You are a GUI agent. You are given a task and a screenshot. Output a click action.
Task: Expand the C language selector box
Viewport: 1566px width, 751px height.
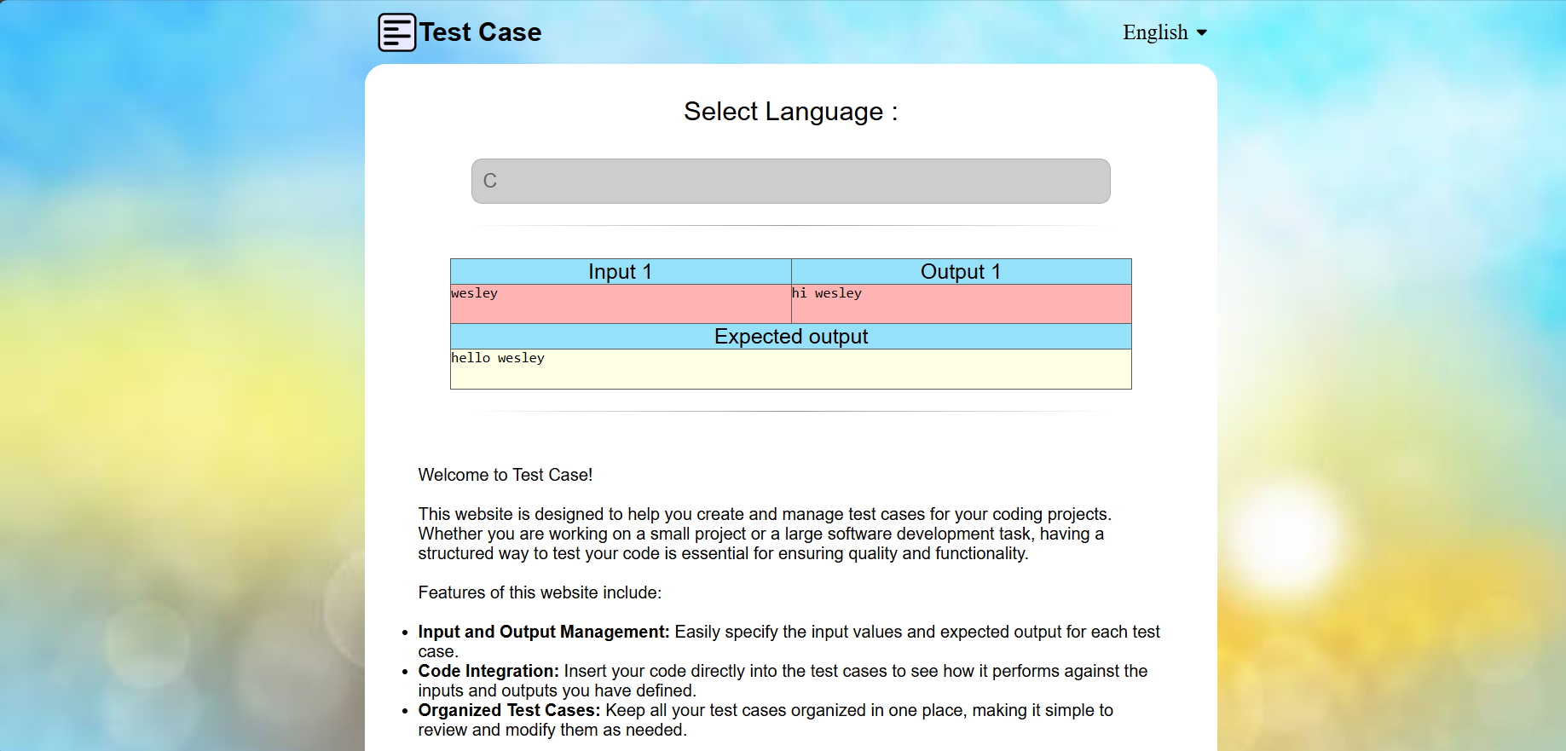[790, 181]
